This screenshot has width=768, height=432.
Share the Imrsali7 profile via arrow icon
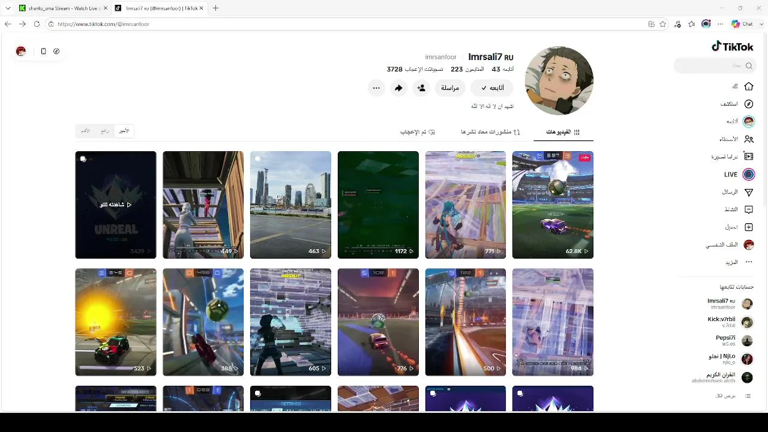point(398,88)
